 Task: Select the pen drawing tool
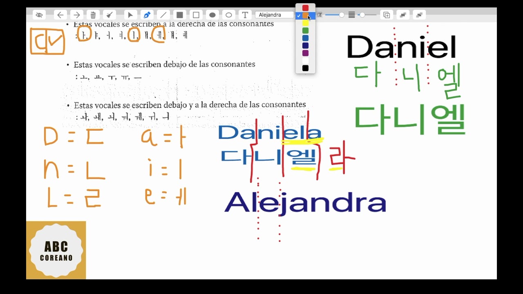(x=147, y=15)
